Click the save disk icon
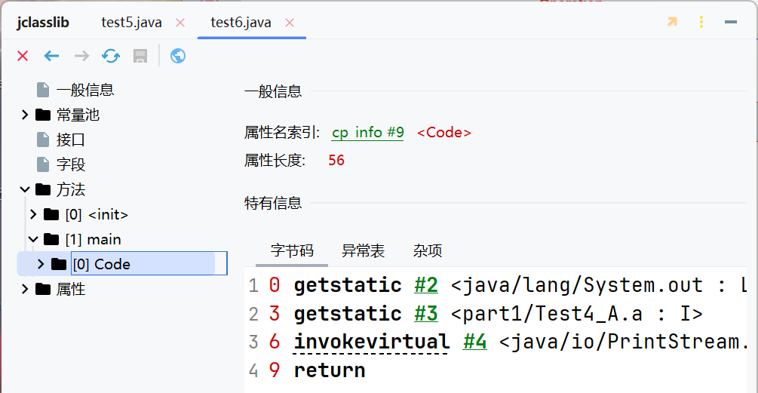758x393 pixels. point(140,56)
